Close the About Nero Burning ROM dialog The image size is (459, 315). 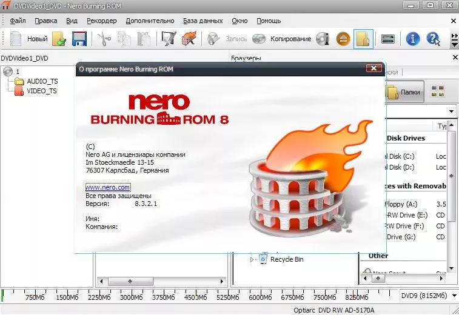click(x=374, y=68)
